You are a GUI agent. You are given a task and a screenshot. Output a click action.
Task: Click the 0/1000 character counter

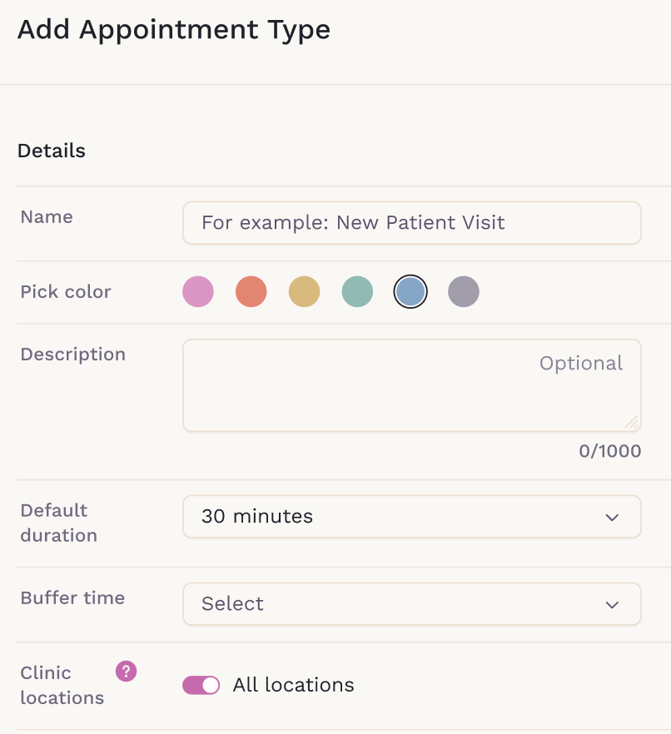(x=610, y=451)
